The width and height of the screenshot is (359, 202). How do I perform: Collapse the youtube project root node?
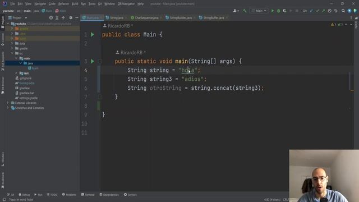click(x=8, y=24)
